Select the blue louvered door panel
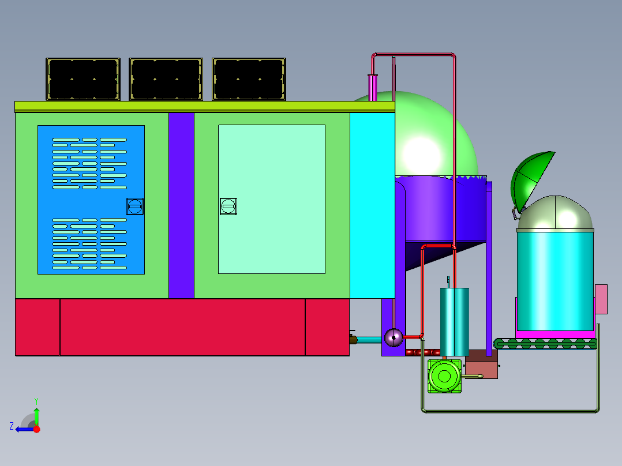Viewport: 622px width, 466px height. pyautogui.click(x=91, y=200)
